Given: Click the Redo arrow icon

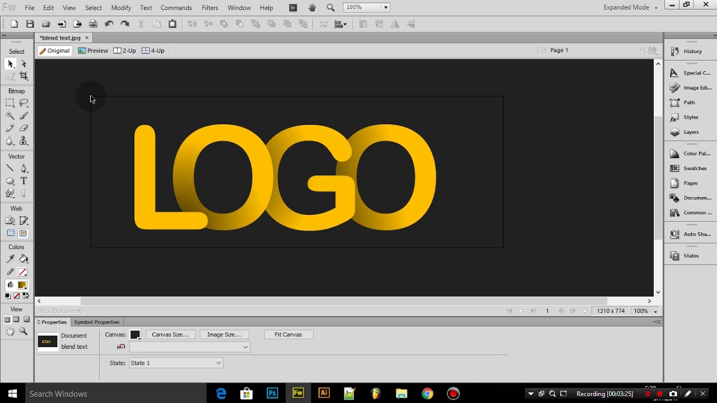Looking at the screenshot, I should pos(125,24).
